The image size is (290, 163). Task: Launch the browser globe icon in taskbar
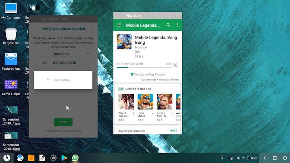tap(20, 158)
